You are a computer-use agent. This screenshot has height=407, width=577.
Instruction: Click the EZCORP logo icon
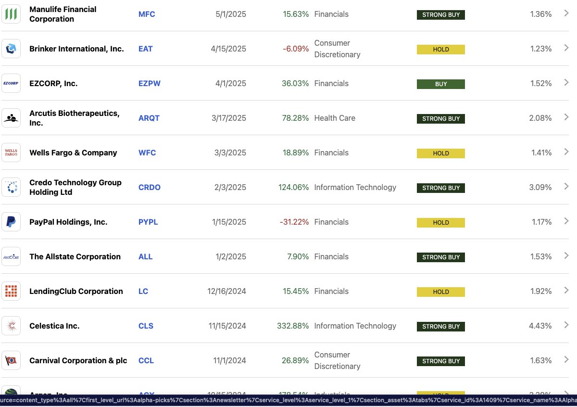pos(11,83)
